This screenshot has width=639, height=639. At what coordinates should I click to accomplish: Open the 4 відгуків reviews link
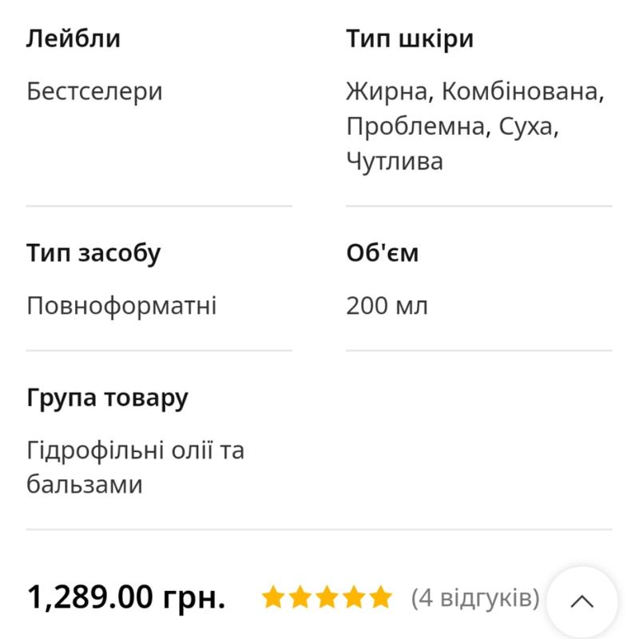click(x=475, y=597)
